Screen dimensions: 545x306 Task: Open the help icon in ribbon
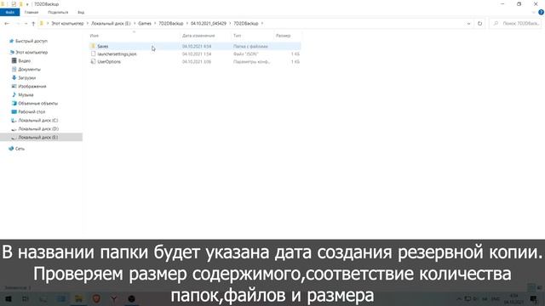coord(541,12)
